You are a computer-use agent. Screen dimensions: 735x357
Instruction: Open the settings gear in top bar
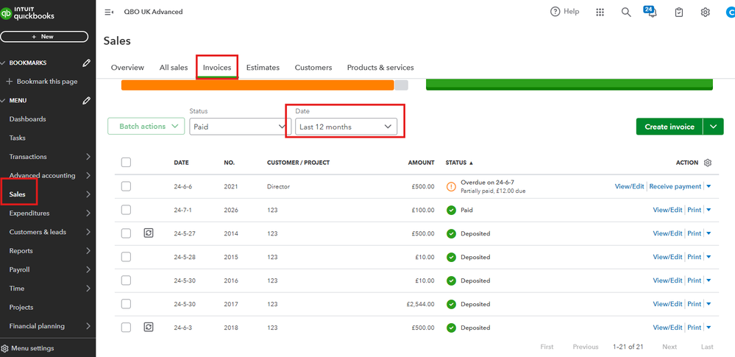[705, 13]
